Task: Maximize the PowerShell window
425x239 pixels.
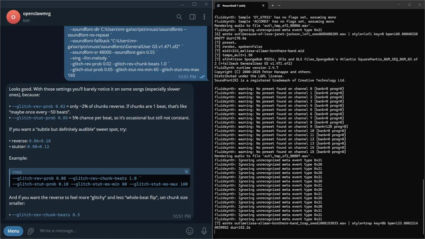Action: 409,5
